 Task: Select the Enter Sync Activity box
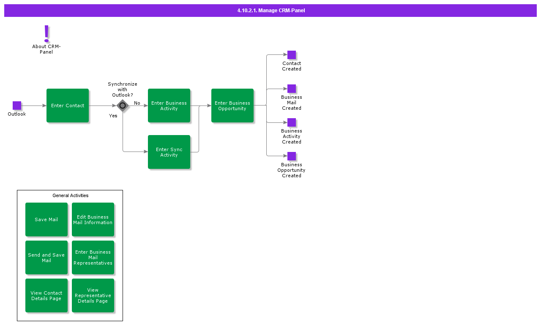[169, 152]
